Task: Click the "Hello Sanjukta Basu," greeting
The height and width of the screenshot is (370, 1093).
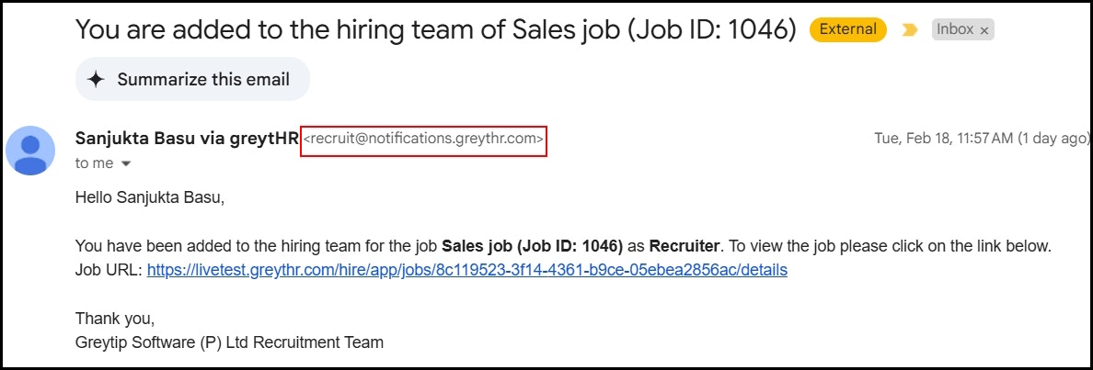Action: 150,198
